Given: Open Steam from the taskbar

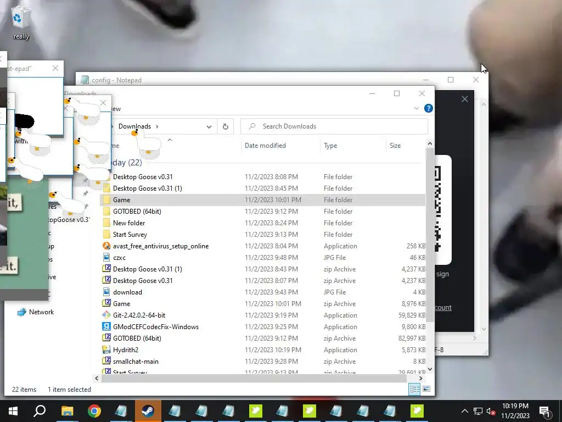Looking at the screenshot, I should tap(148, 411).
